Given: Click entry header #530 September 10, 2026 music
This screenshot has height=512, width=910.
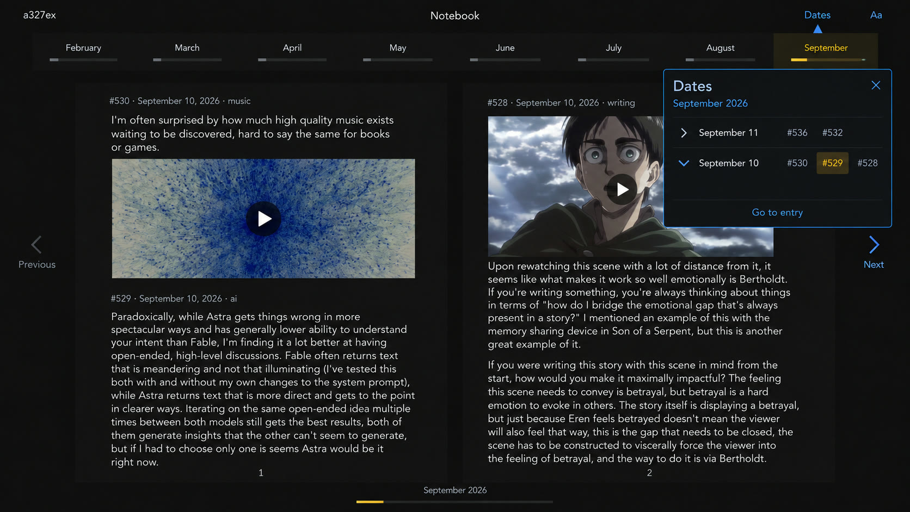Looking at the screenshot, I should (x=180, y=101).
